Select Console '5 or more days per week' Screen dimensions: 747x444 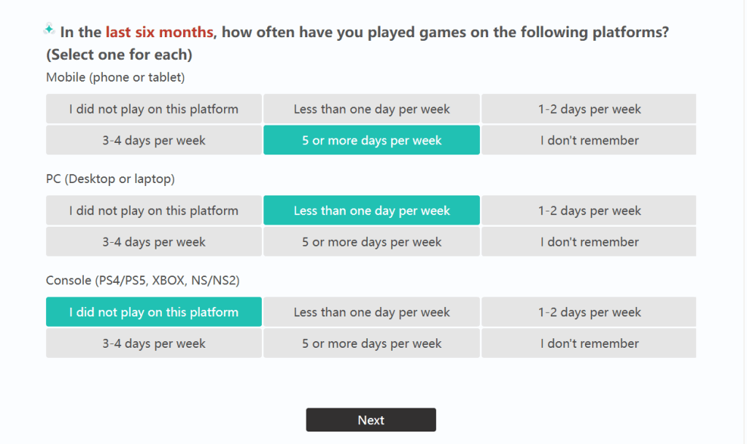tap(371, 343)
